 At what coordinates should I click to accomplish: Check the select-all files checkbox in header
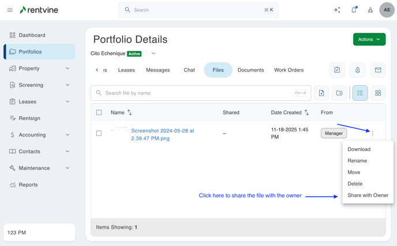pos(99,112)
